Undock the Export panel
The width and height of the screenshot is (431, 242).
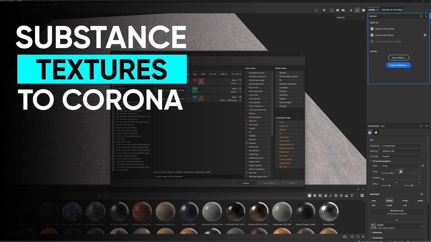pyautogui.click(x=421, y=16)
